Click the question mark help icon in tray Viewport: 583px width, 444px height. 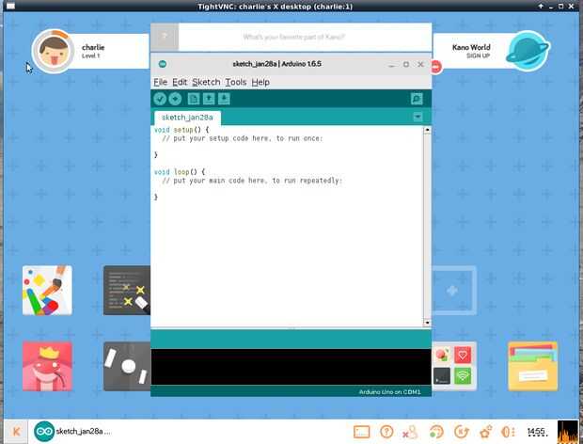386,432
